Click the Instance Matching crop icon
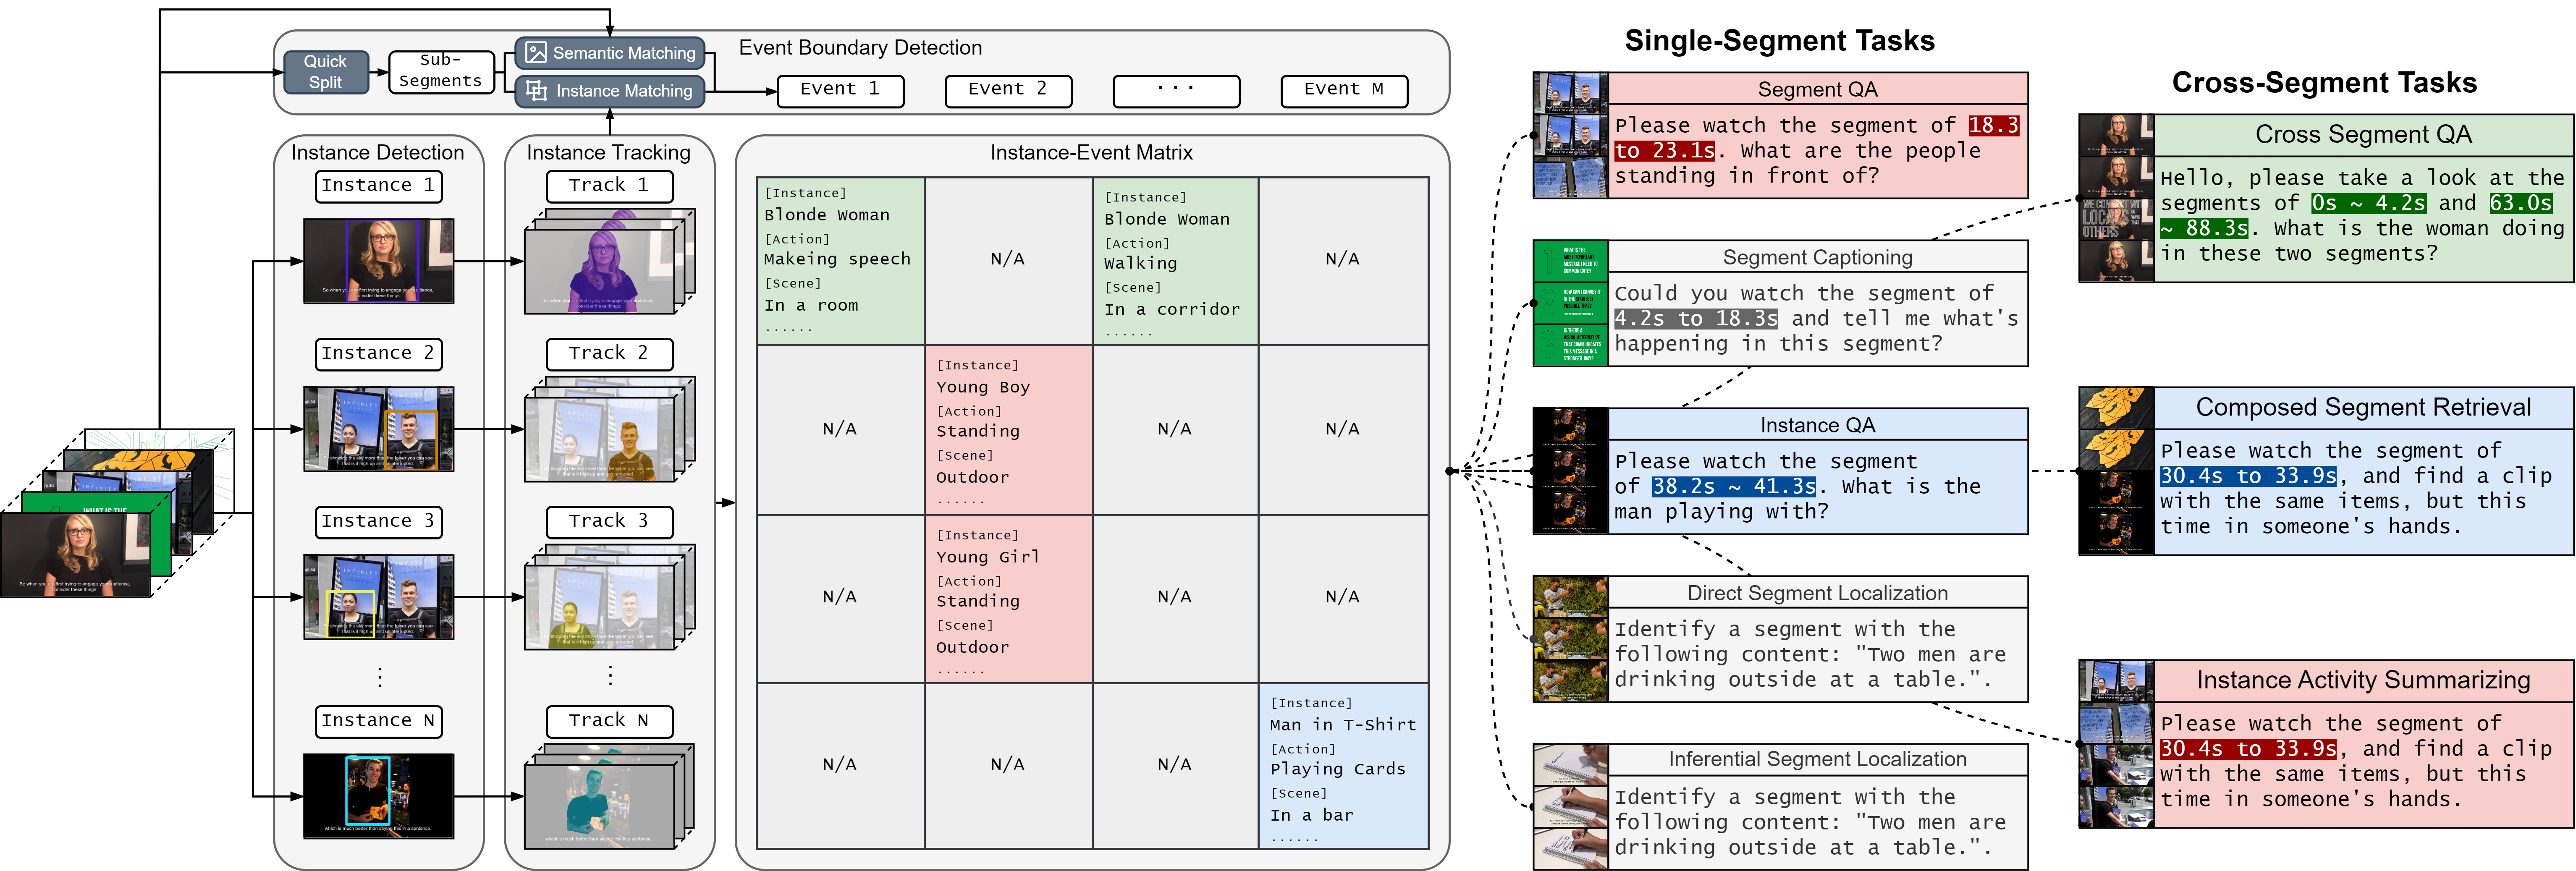Viewport: 2576px width, 871px height. (537, 91)
